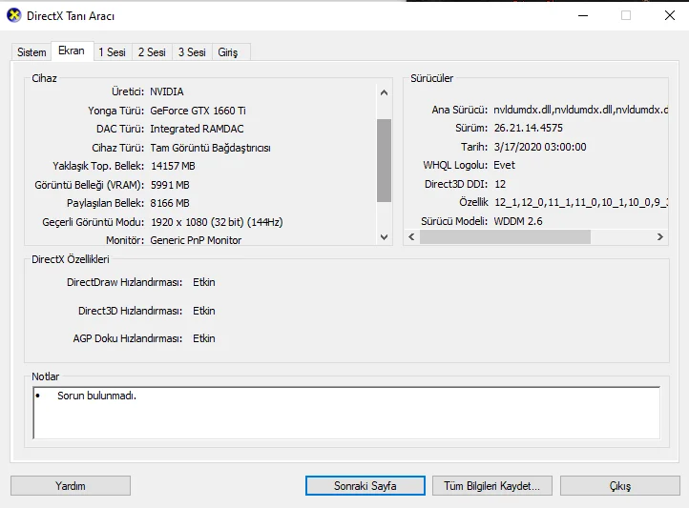Click Direct3D Hızlandırması Etkin status

(x=204, y=311)
